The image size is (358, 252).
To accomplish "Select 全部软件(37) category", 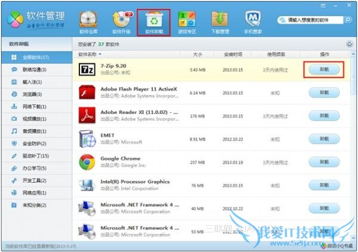I will point(37,57).
